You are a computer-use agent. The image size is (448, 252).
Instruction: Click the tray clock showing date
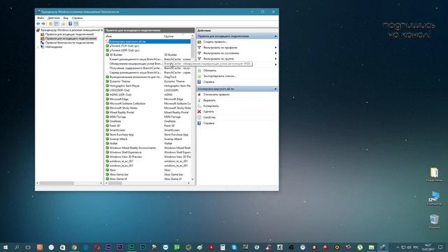coord(428,247)
